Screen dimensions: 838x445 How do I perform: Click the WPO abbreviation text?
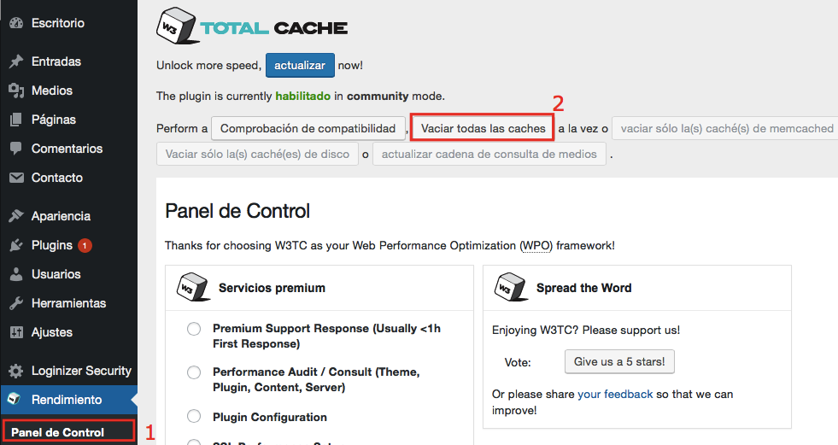pos(536,246)
